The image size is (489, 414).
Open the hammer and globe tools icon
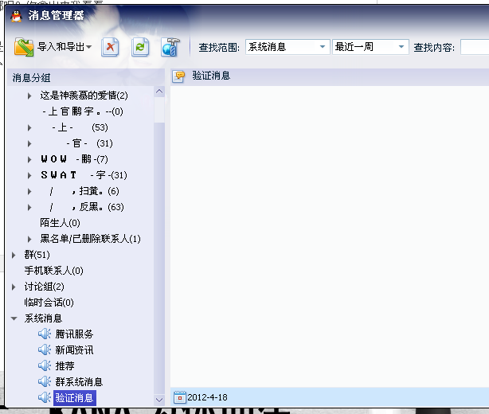[x=170, y=48]
